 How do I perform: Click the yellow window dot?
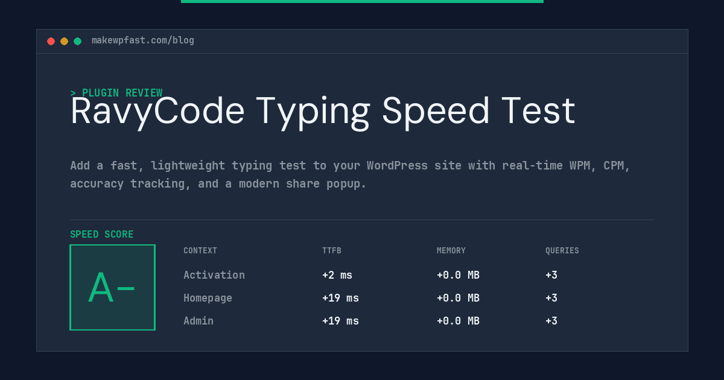click(x=64, y=41)
